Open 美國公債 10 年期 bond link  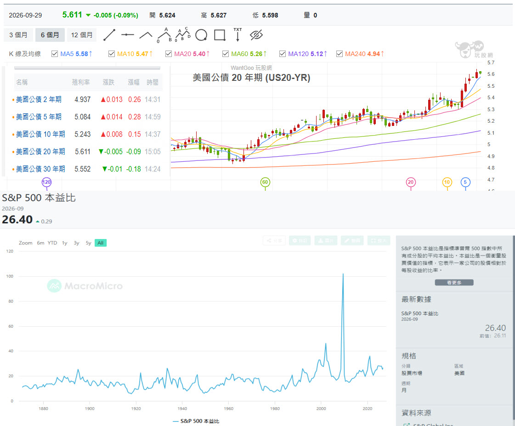tap(40, 134)
